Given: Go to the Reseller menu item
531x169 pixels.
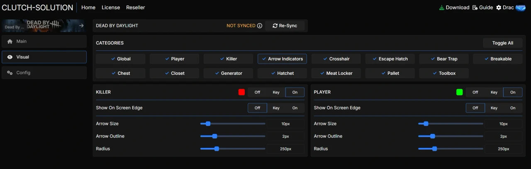Looking at the screenshot, I should click(136, 7).
